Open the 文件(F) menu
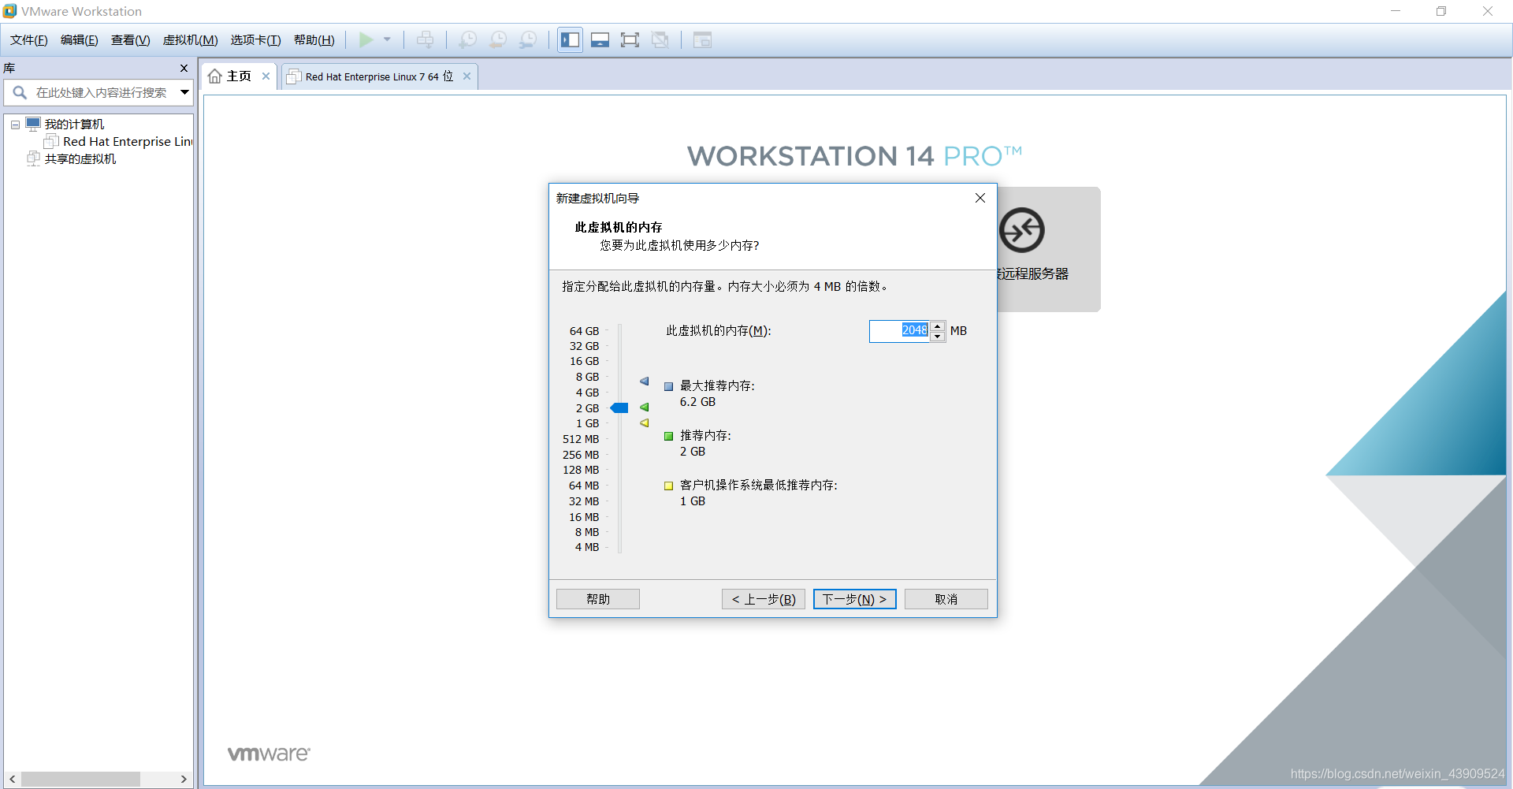 (x=29, y=40)
